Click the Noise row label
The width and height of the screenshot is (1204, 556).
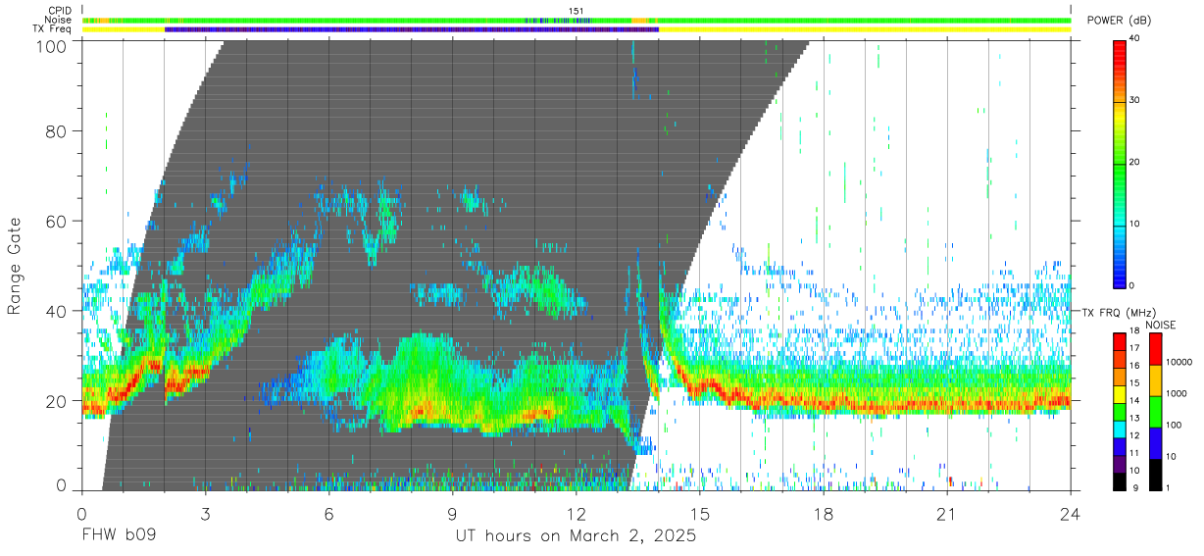tap(58, 20)
